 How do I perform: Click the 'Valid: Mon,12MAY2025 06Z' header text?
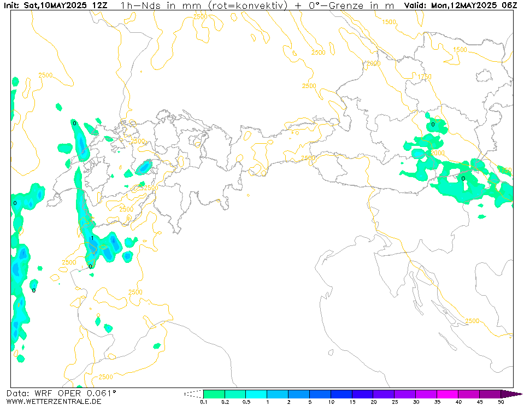point(461,5)
